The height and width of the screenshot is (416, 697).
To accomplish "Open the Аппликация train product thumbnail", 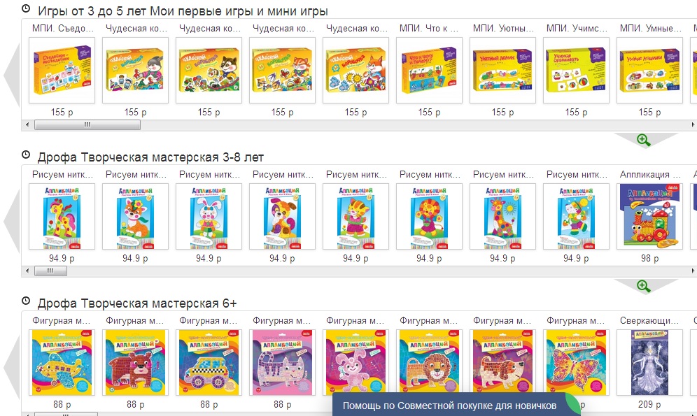I will tap(650, 216).
